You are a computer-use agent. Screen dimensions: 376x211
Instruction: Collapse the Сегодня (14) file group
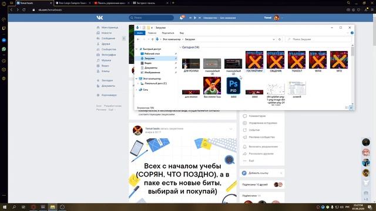point(180,47)
